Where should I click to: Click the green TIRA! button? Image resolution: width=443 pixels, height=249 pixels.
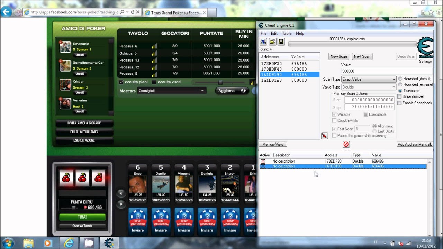[x=82, y=217]
